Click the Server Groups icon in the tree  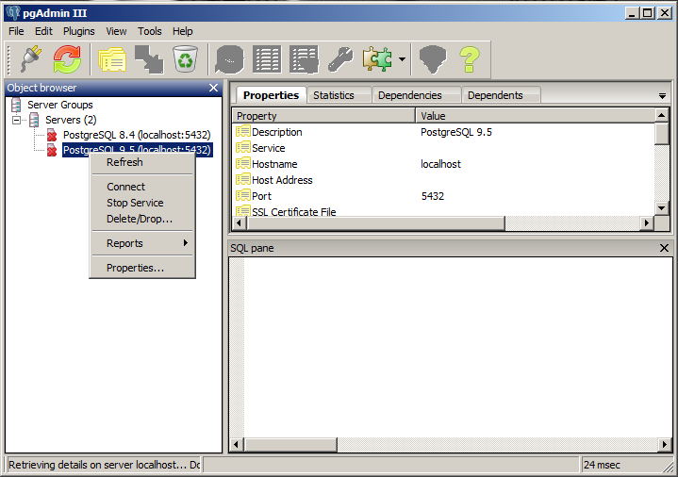[16, 105]
